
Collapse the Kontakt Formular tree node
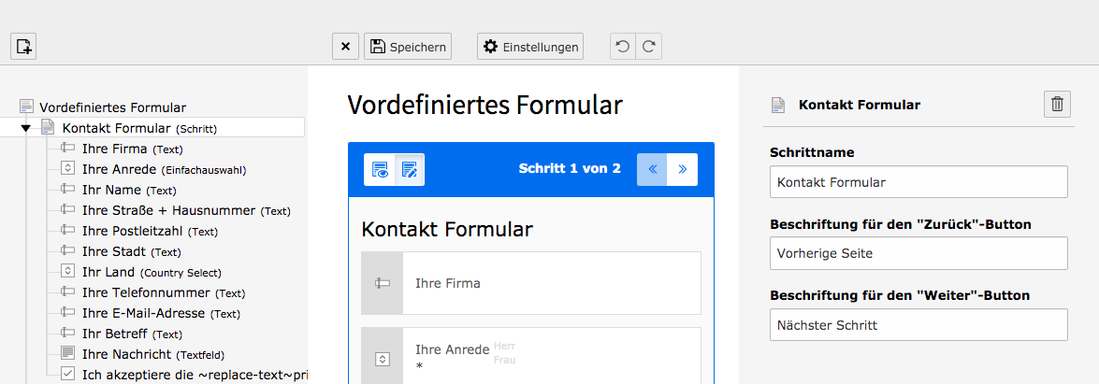click(x=26, y=128)
